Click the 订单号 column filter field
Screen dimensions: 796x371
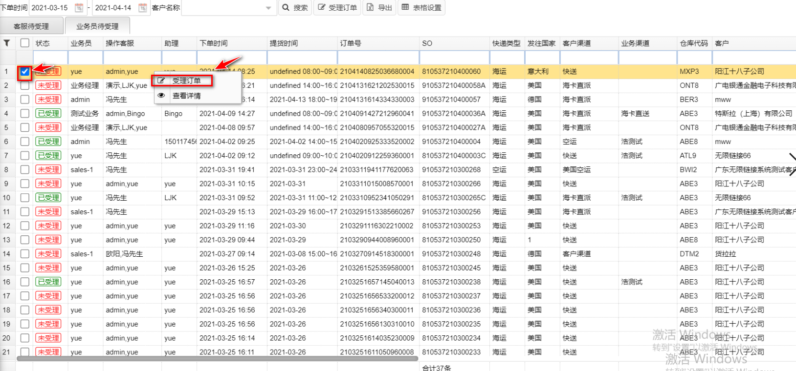(378, 58)
